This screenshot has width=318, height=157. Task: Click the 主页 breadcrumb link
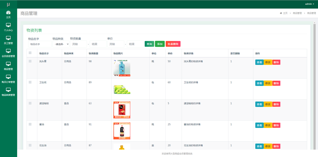pos(285,13)
